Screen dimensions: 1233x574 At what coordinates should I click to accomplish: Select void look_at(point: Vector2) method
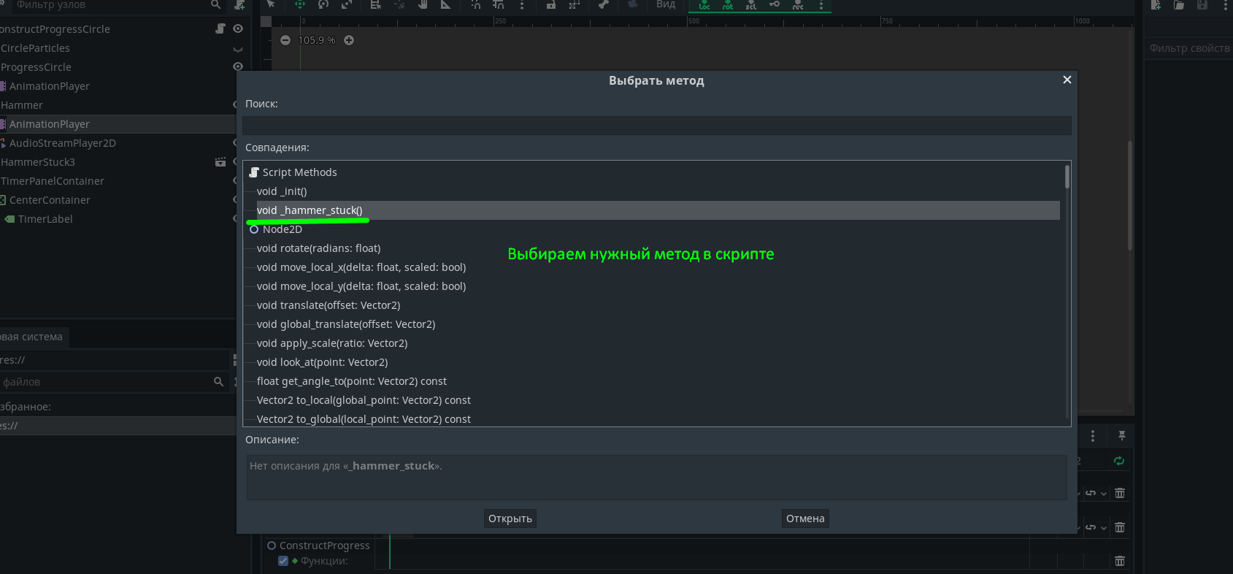coord(322,362)
